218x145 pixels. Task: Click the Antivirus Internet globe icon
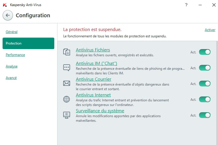(x=67, y=99)
